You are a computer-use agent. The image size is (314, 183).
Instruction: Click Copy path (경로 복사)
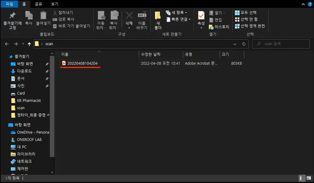point(64,19)
